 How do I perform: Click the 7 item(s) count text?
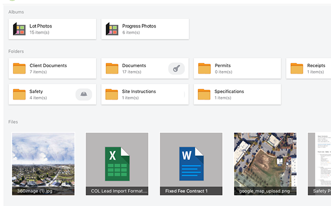click(x=38, y=72)
